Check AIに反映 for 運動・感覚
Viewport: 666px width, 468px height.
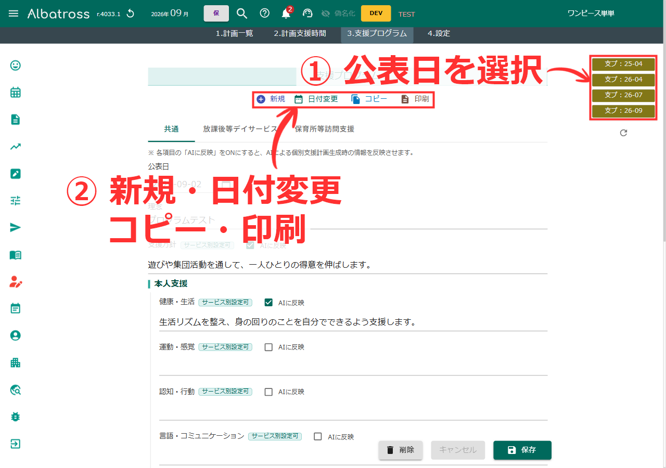pos(268,347)
